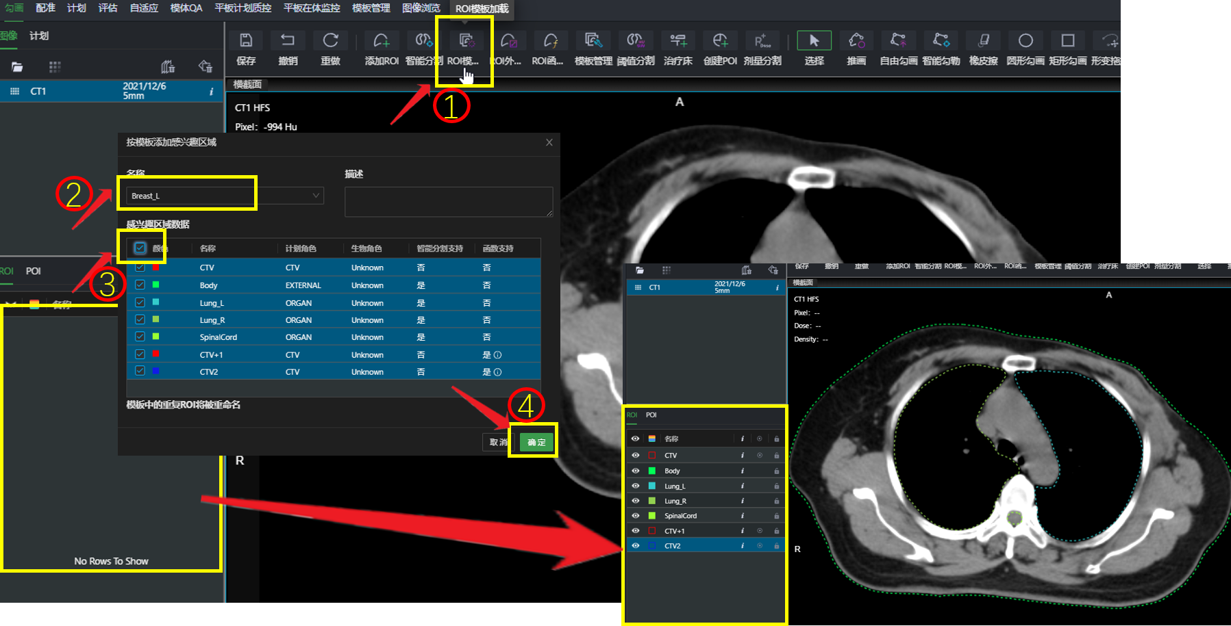
Task: Select the 矩形勾画 rectangle contour tool
Action: coord(1068,40)
